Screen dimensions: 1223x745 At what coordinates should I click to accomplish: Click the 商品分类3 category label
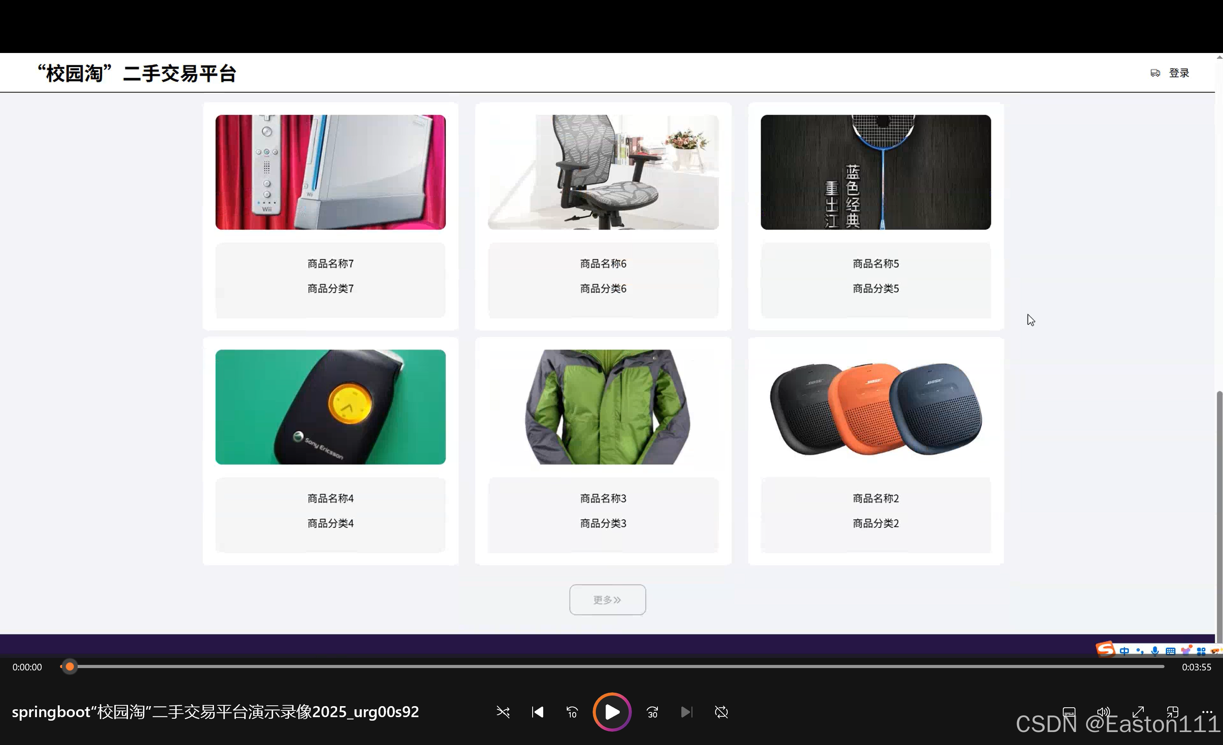pyautogui.click(x=603, y=523)
